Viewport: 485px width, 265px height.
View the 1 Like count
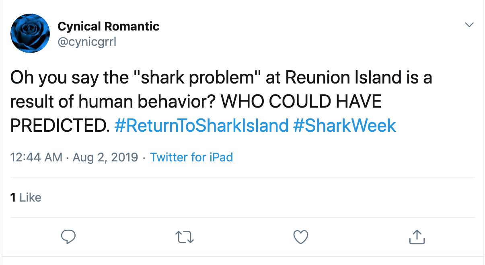[25, 197]
